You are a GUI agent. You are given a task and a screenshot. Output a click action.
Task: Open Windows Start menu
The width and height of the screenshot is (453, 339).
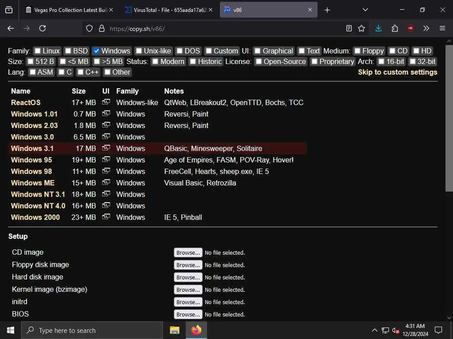[11, 330]
